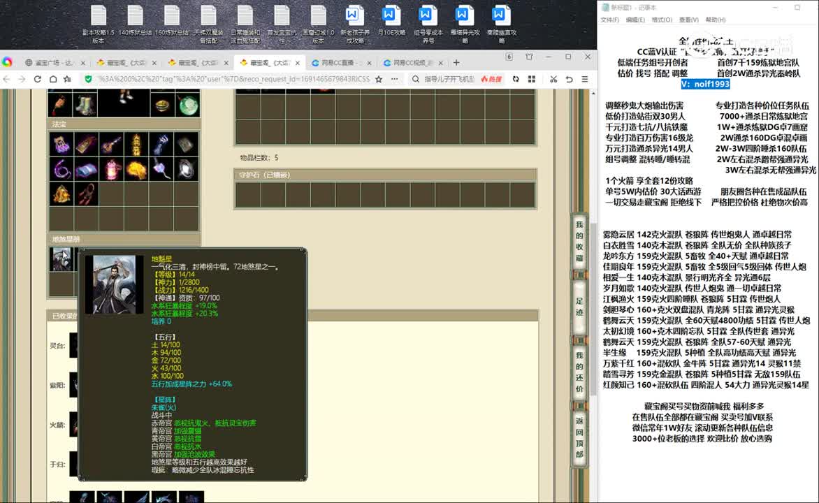The height and width of the screenshot is (503, 819).
Task: Close the active 藏宝阁 browser tab
Action: click(298, 63)
